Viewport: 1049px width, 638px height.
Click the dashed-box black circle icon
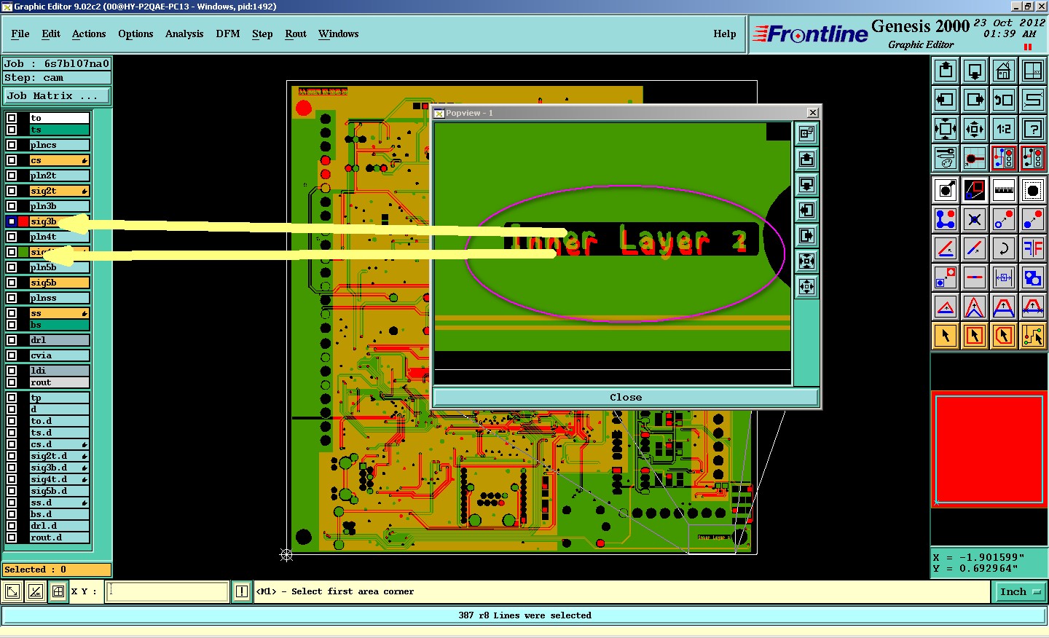click(x=1033, y=190)
